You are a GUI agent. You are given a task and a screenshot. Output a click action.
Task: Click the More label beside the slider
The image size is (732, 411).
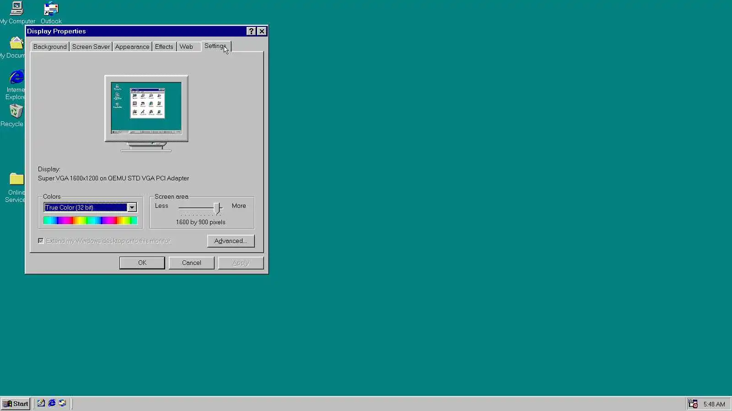pyautogui.click(x=239, y=206)
